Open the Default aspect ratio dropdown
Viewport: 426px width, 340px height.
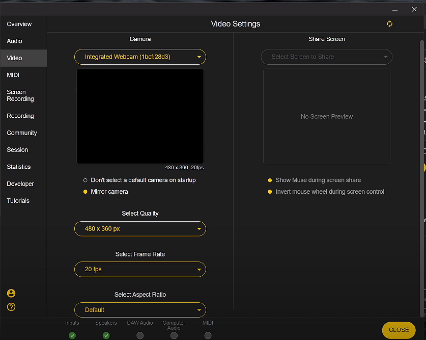(x=140, y=310)
